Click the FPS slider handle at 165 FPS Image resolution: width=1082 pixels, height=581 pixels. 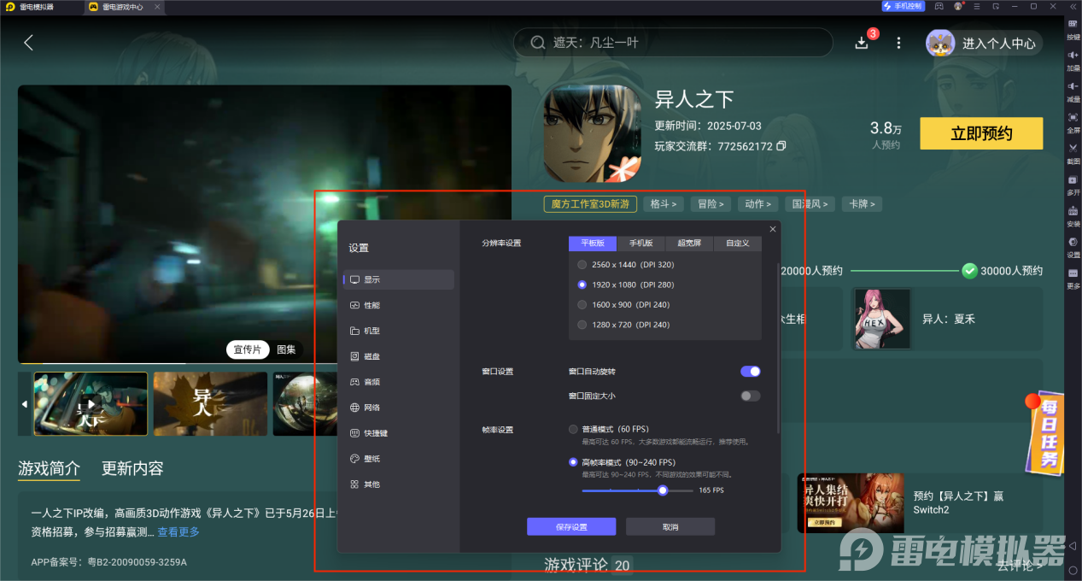pyautogui.click(x=663, y=490)
